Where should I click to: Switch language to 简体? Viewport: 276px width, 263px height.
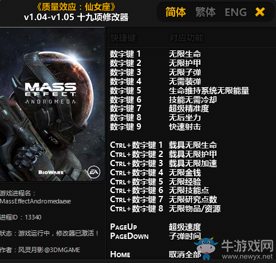coord(175,12)
